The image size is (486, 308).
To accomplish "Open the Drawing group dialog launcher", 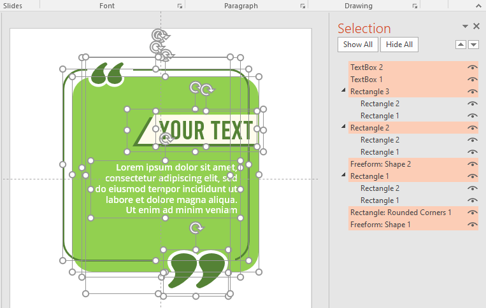I will 415,6.
